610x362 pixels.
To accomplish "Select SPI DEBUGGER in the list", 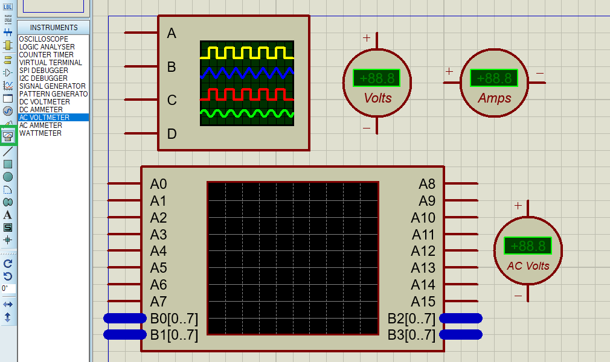I will point(54,71).
